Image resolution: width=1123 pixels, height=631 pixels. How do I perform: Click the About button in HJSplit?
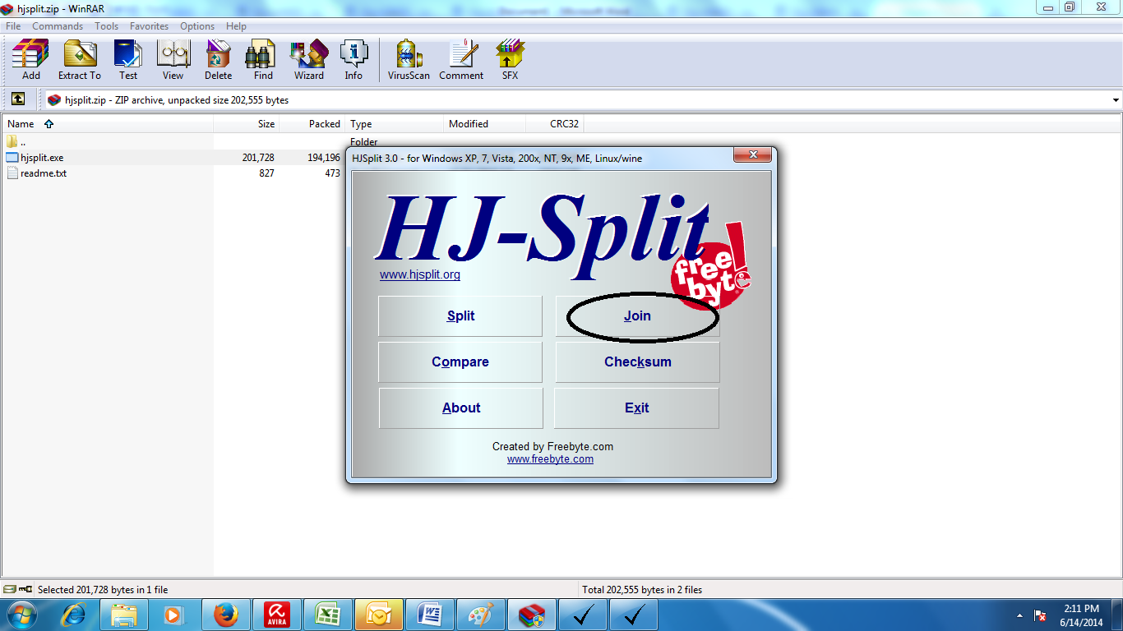[x=460, y=408]
